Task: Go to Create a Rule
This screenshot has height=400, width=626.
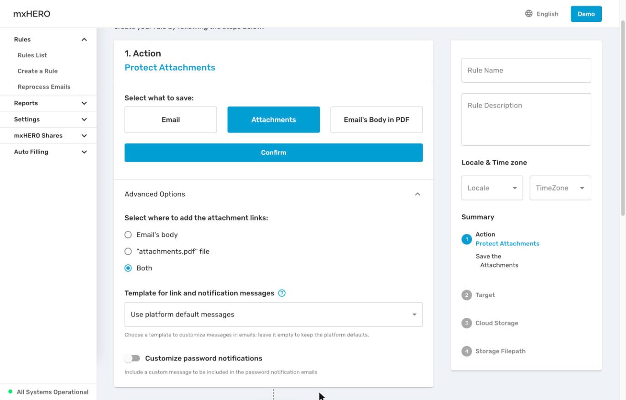Action: pos(37,71)
